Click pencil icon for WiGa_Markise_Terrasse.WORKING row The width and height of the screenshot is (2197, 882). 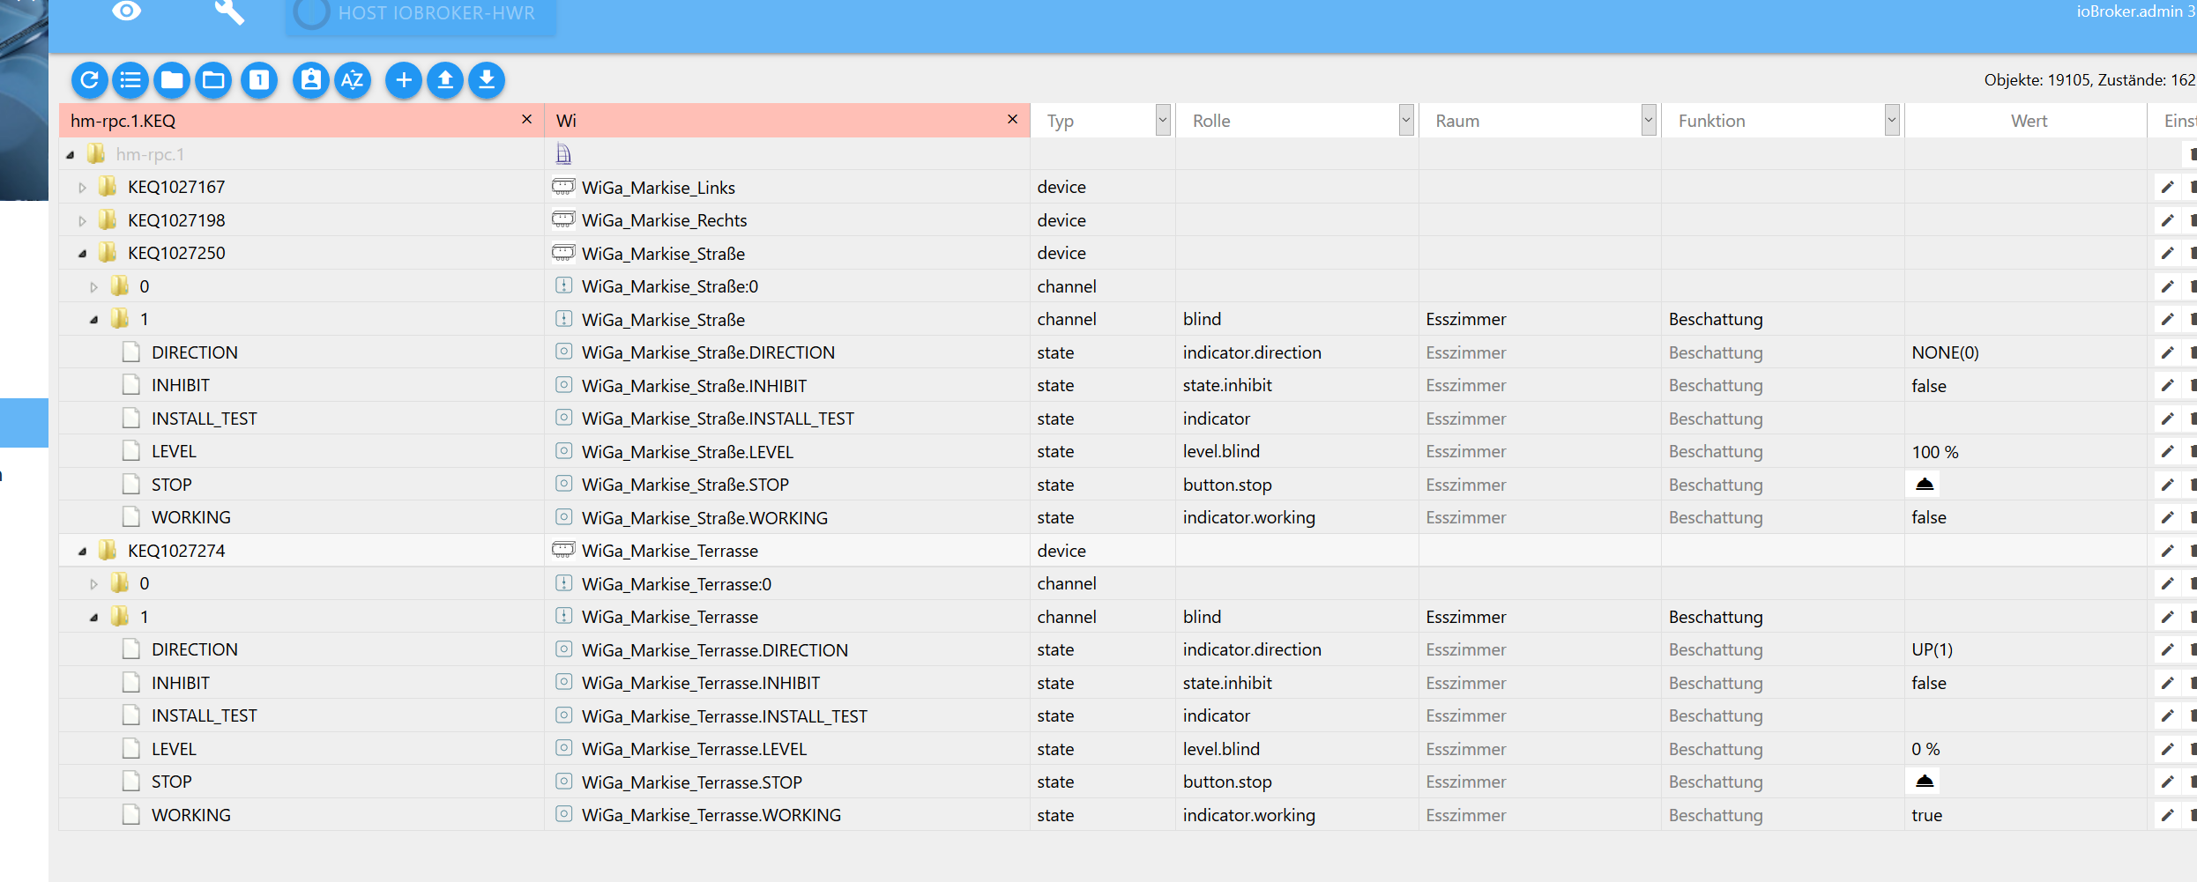pyautogui.click(x=2167, y=815)
